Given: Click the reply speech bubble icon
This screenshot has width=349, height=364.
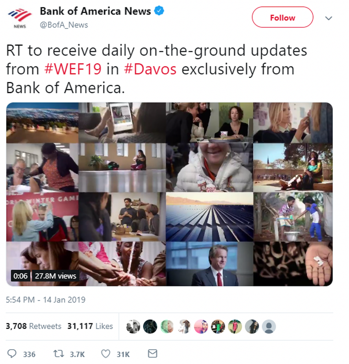Looking at the screenshot, I should pyautogui.click(x=12, y=353).
